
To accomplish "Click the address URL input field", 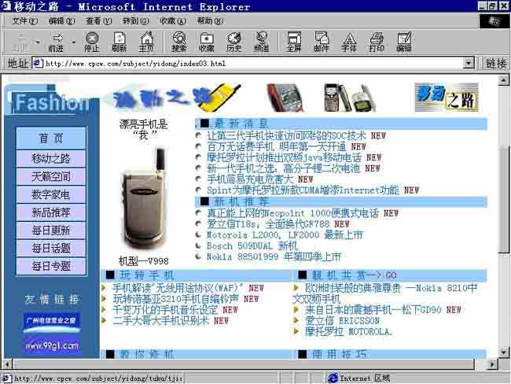I will point(248,63).
